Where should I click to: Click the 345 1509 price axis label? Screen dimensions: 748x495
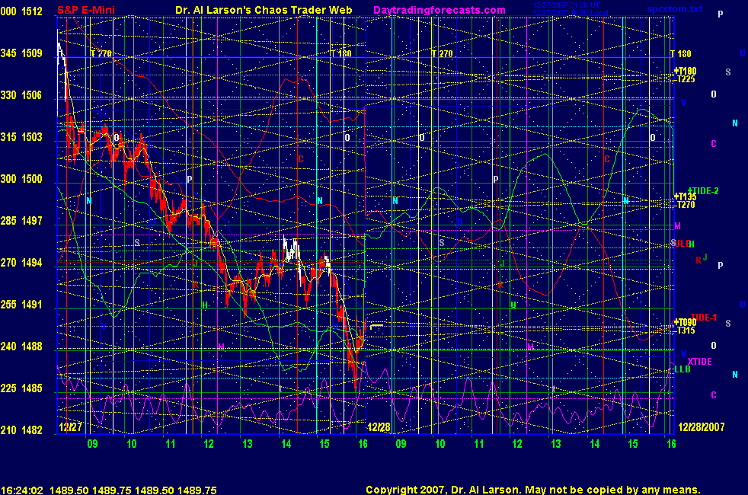point(21,53)
